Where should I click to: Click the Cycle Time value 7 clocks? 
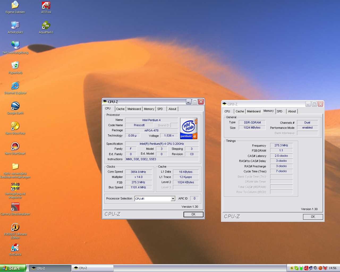coord(281,171)
